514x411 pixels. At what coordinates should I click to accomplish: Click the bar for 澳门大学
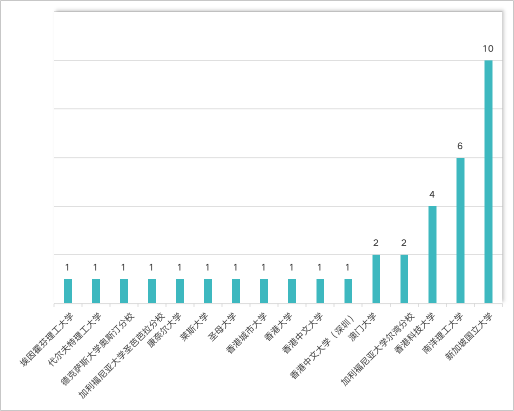[x=376, y=279]
